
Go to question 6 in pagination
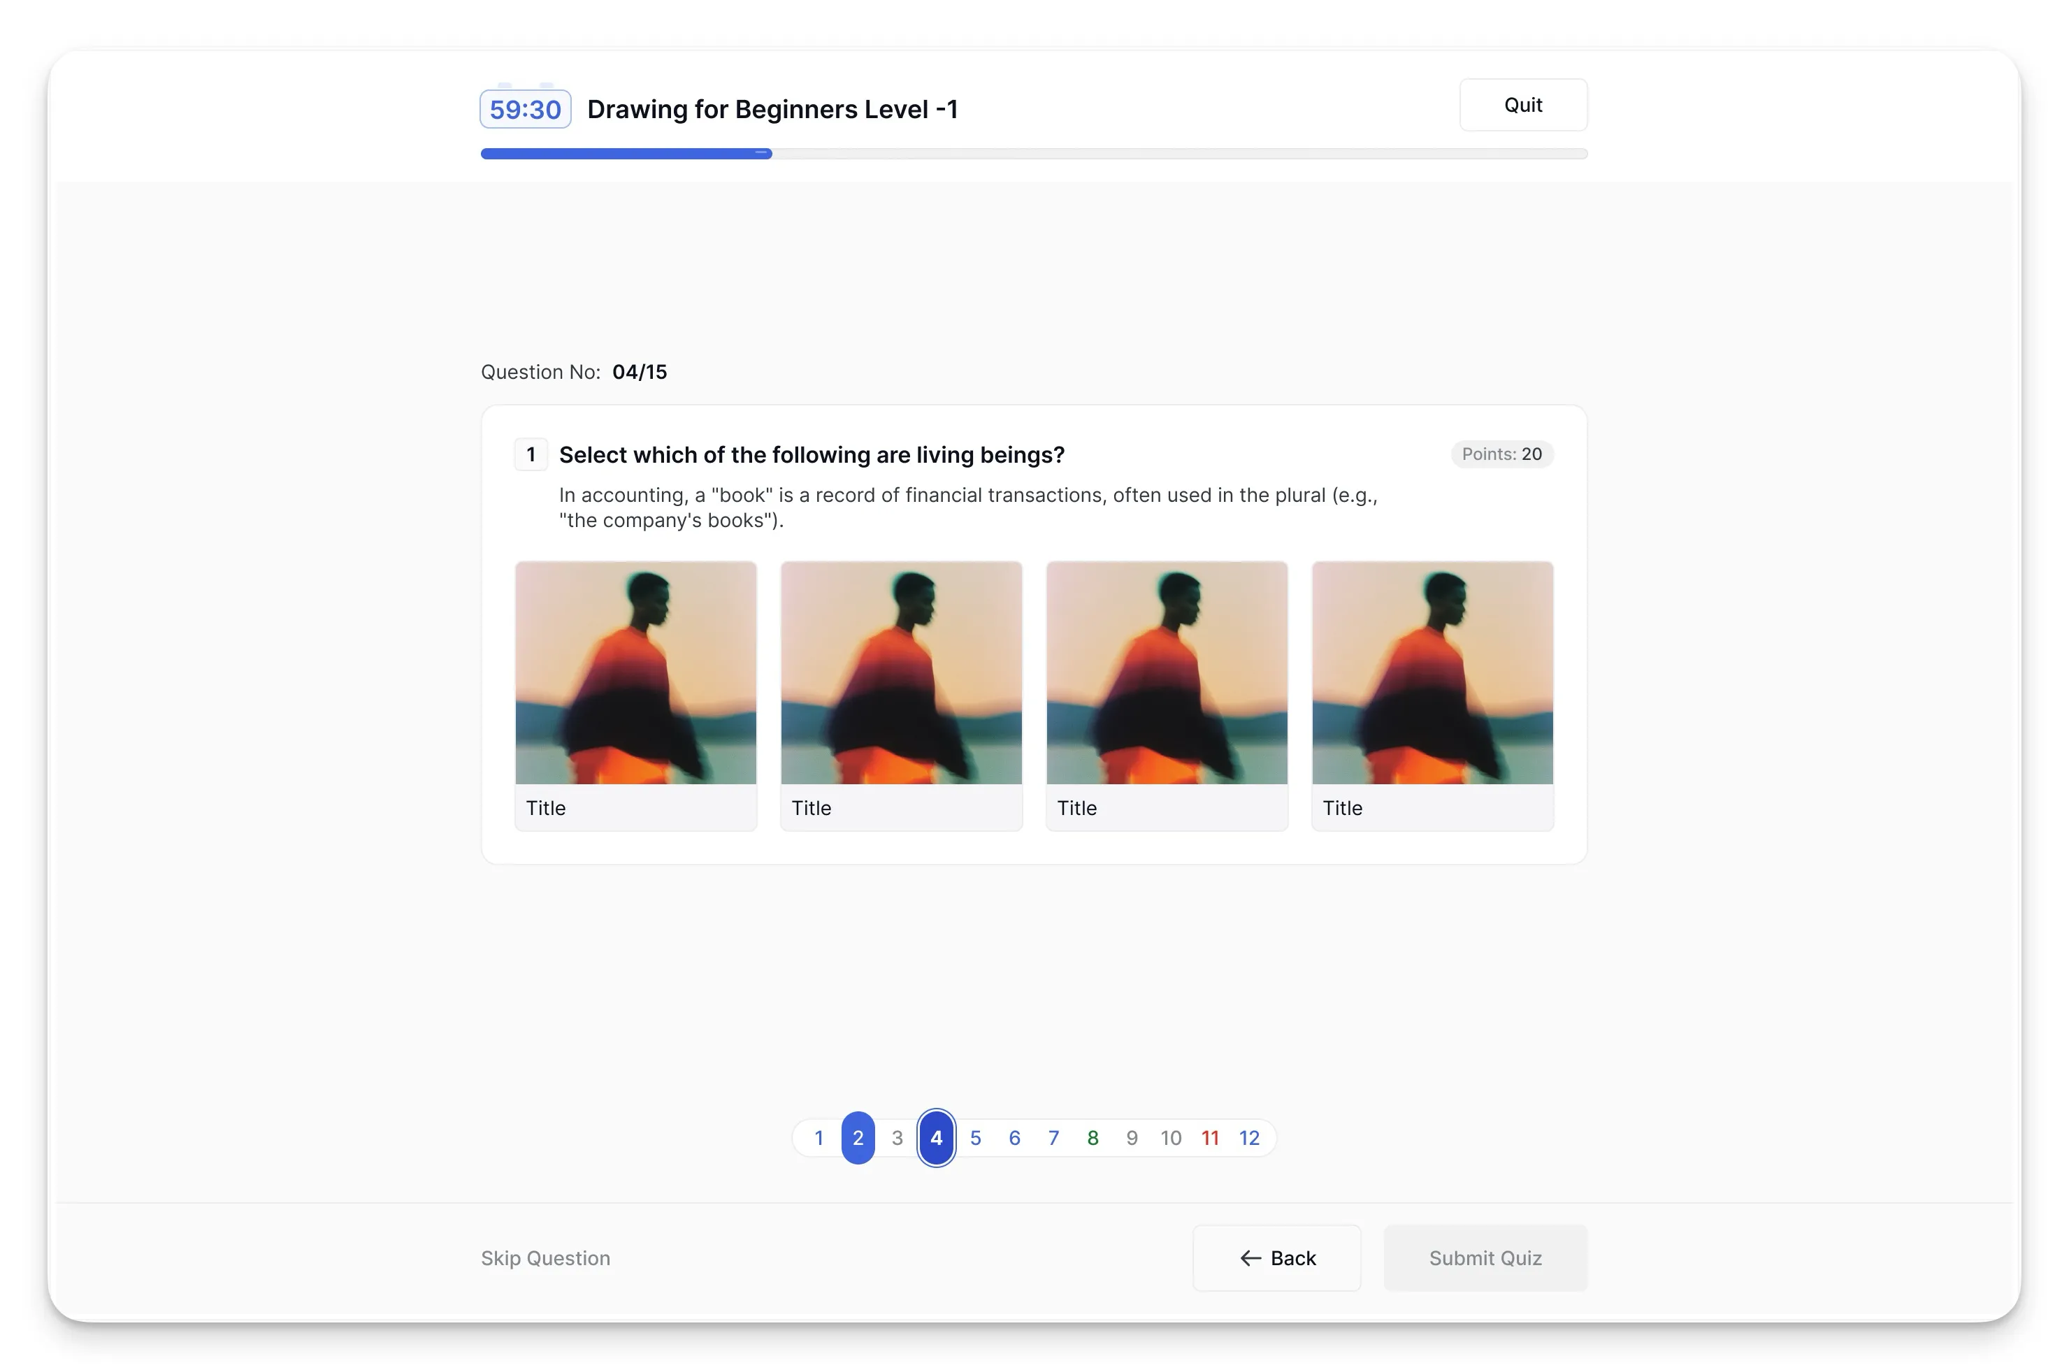click(x=1014, y=1138)
